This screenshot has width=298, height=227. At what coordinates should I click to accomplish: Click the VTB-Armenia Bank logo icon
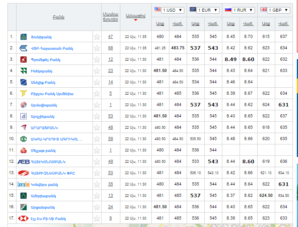24,48
